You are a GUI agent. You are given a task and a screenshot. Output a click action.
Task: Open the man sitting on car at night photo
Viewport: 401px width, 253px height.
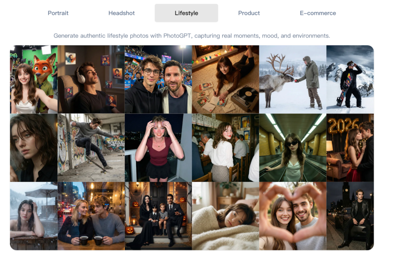tap(350, 216)
